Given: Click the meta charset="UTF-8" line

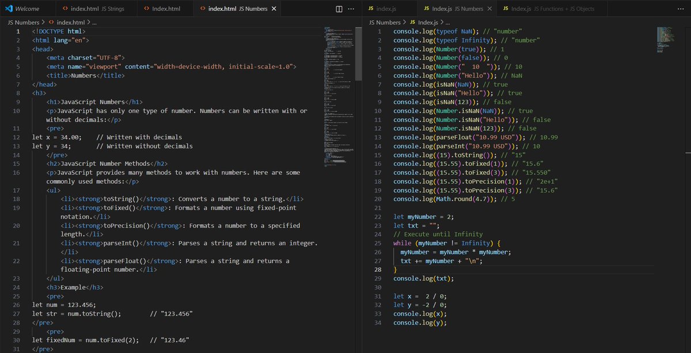Looking at the screenshot, I should [86, 58].
